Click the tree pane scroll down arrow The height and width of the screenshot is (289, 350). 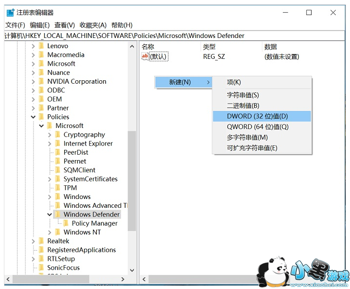pos(132,270)
